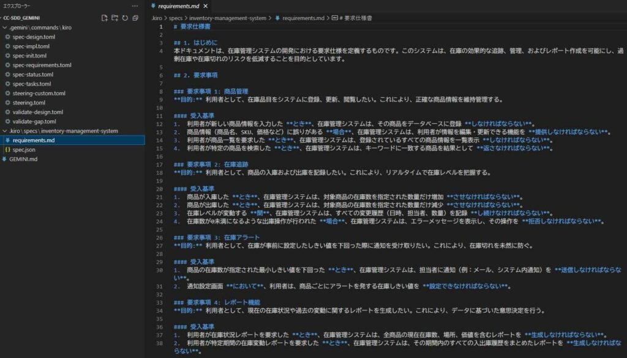Click the 'specs' breadcrumb segment
627x358 pixels.
tap(176, 18)
